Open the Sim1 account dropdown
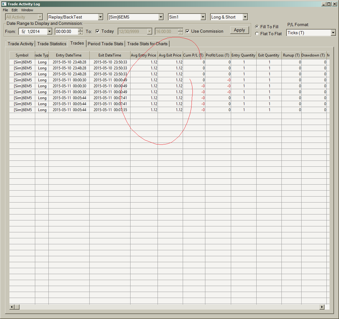This screenshot has width=339, height=319. 203,17
